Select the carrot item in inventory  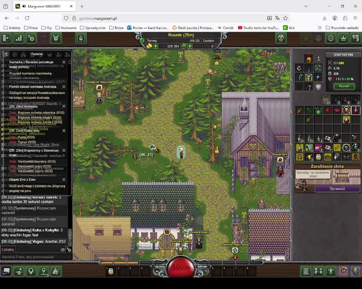[x=300, y=110]
